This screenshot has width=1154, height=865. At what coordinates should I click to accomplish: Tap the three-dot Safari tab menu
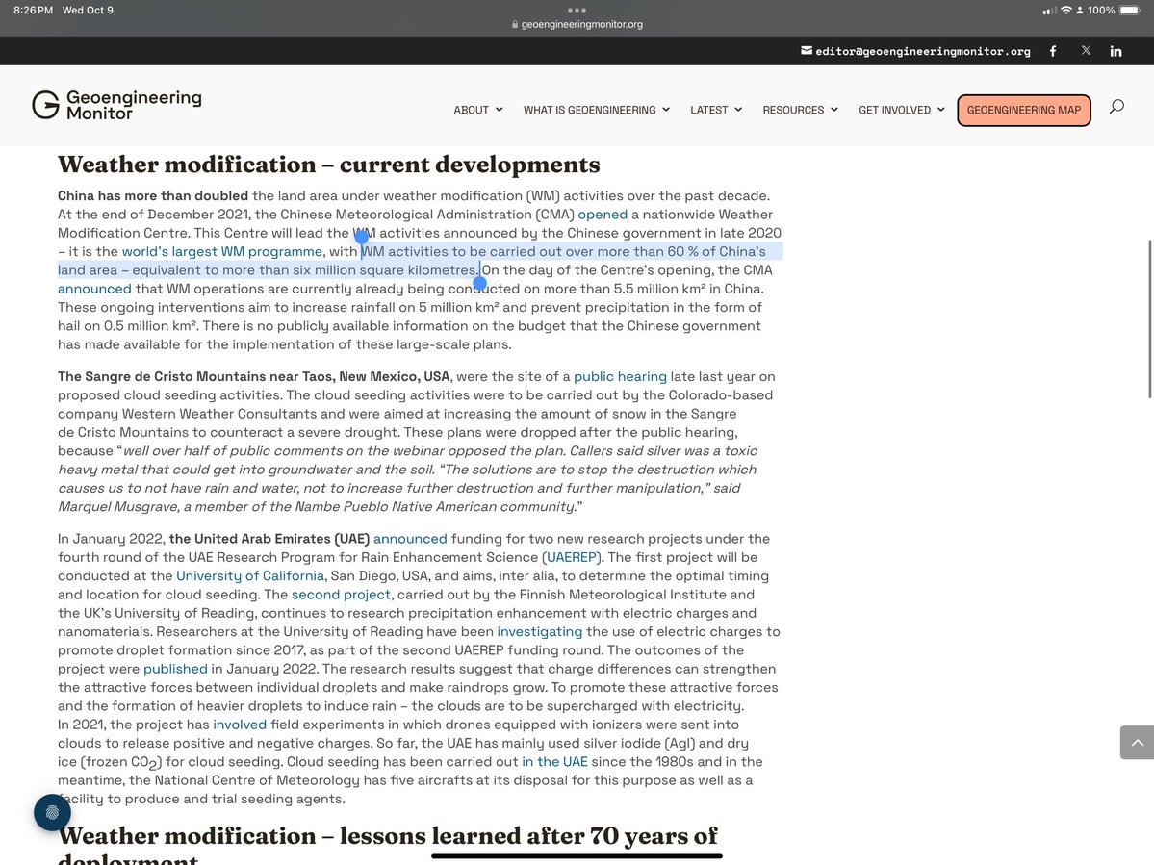(577, 10)
